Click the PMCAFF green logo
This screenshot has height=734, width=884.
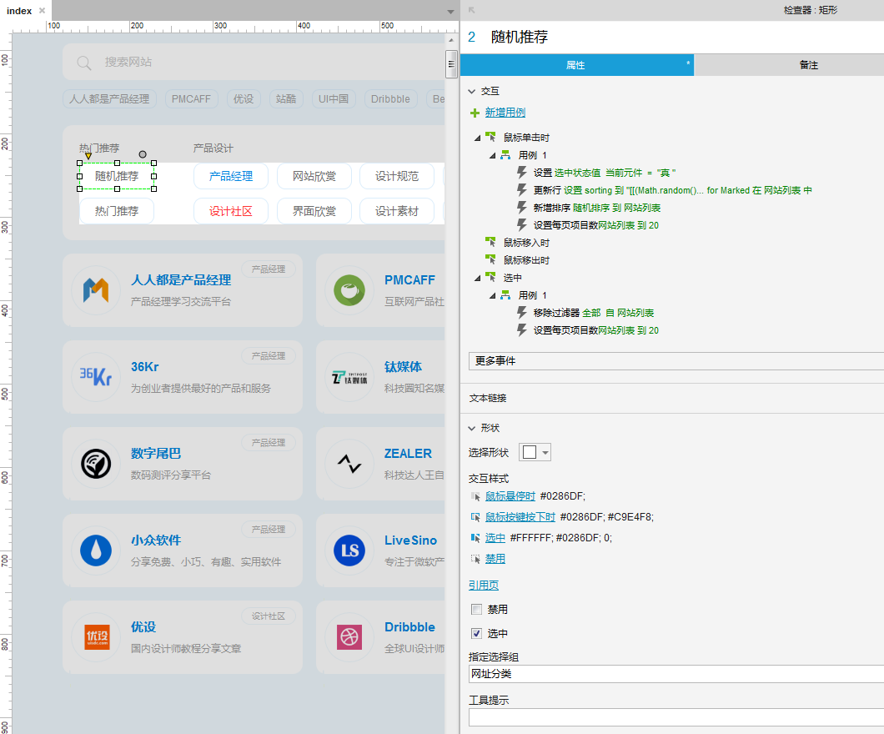point(349,290)
